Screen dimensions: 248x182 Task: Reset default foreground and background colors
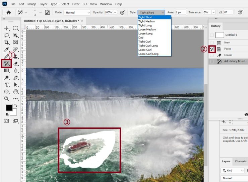pos(7,114)
